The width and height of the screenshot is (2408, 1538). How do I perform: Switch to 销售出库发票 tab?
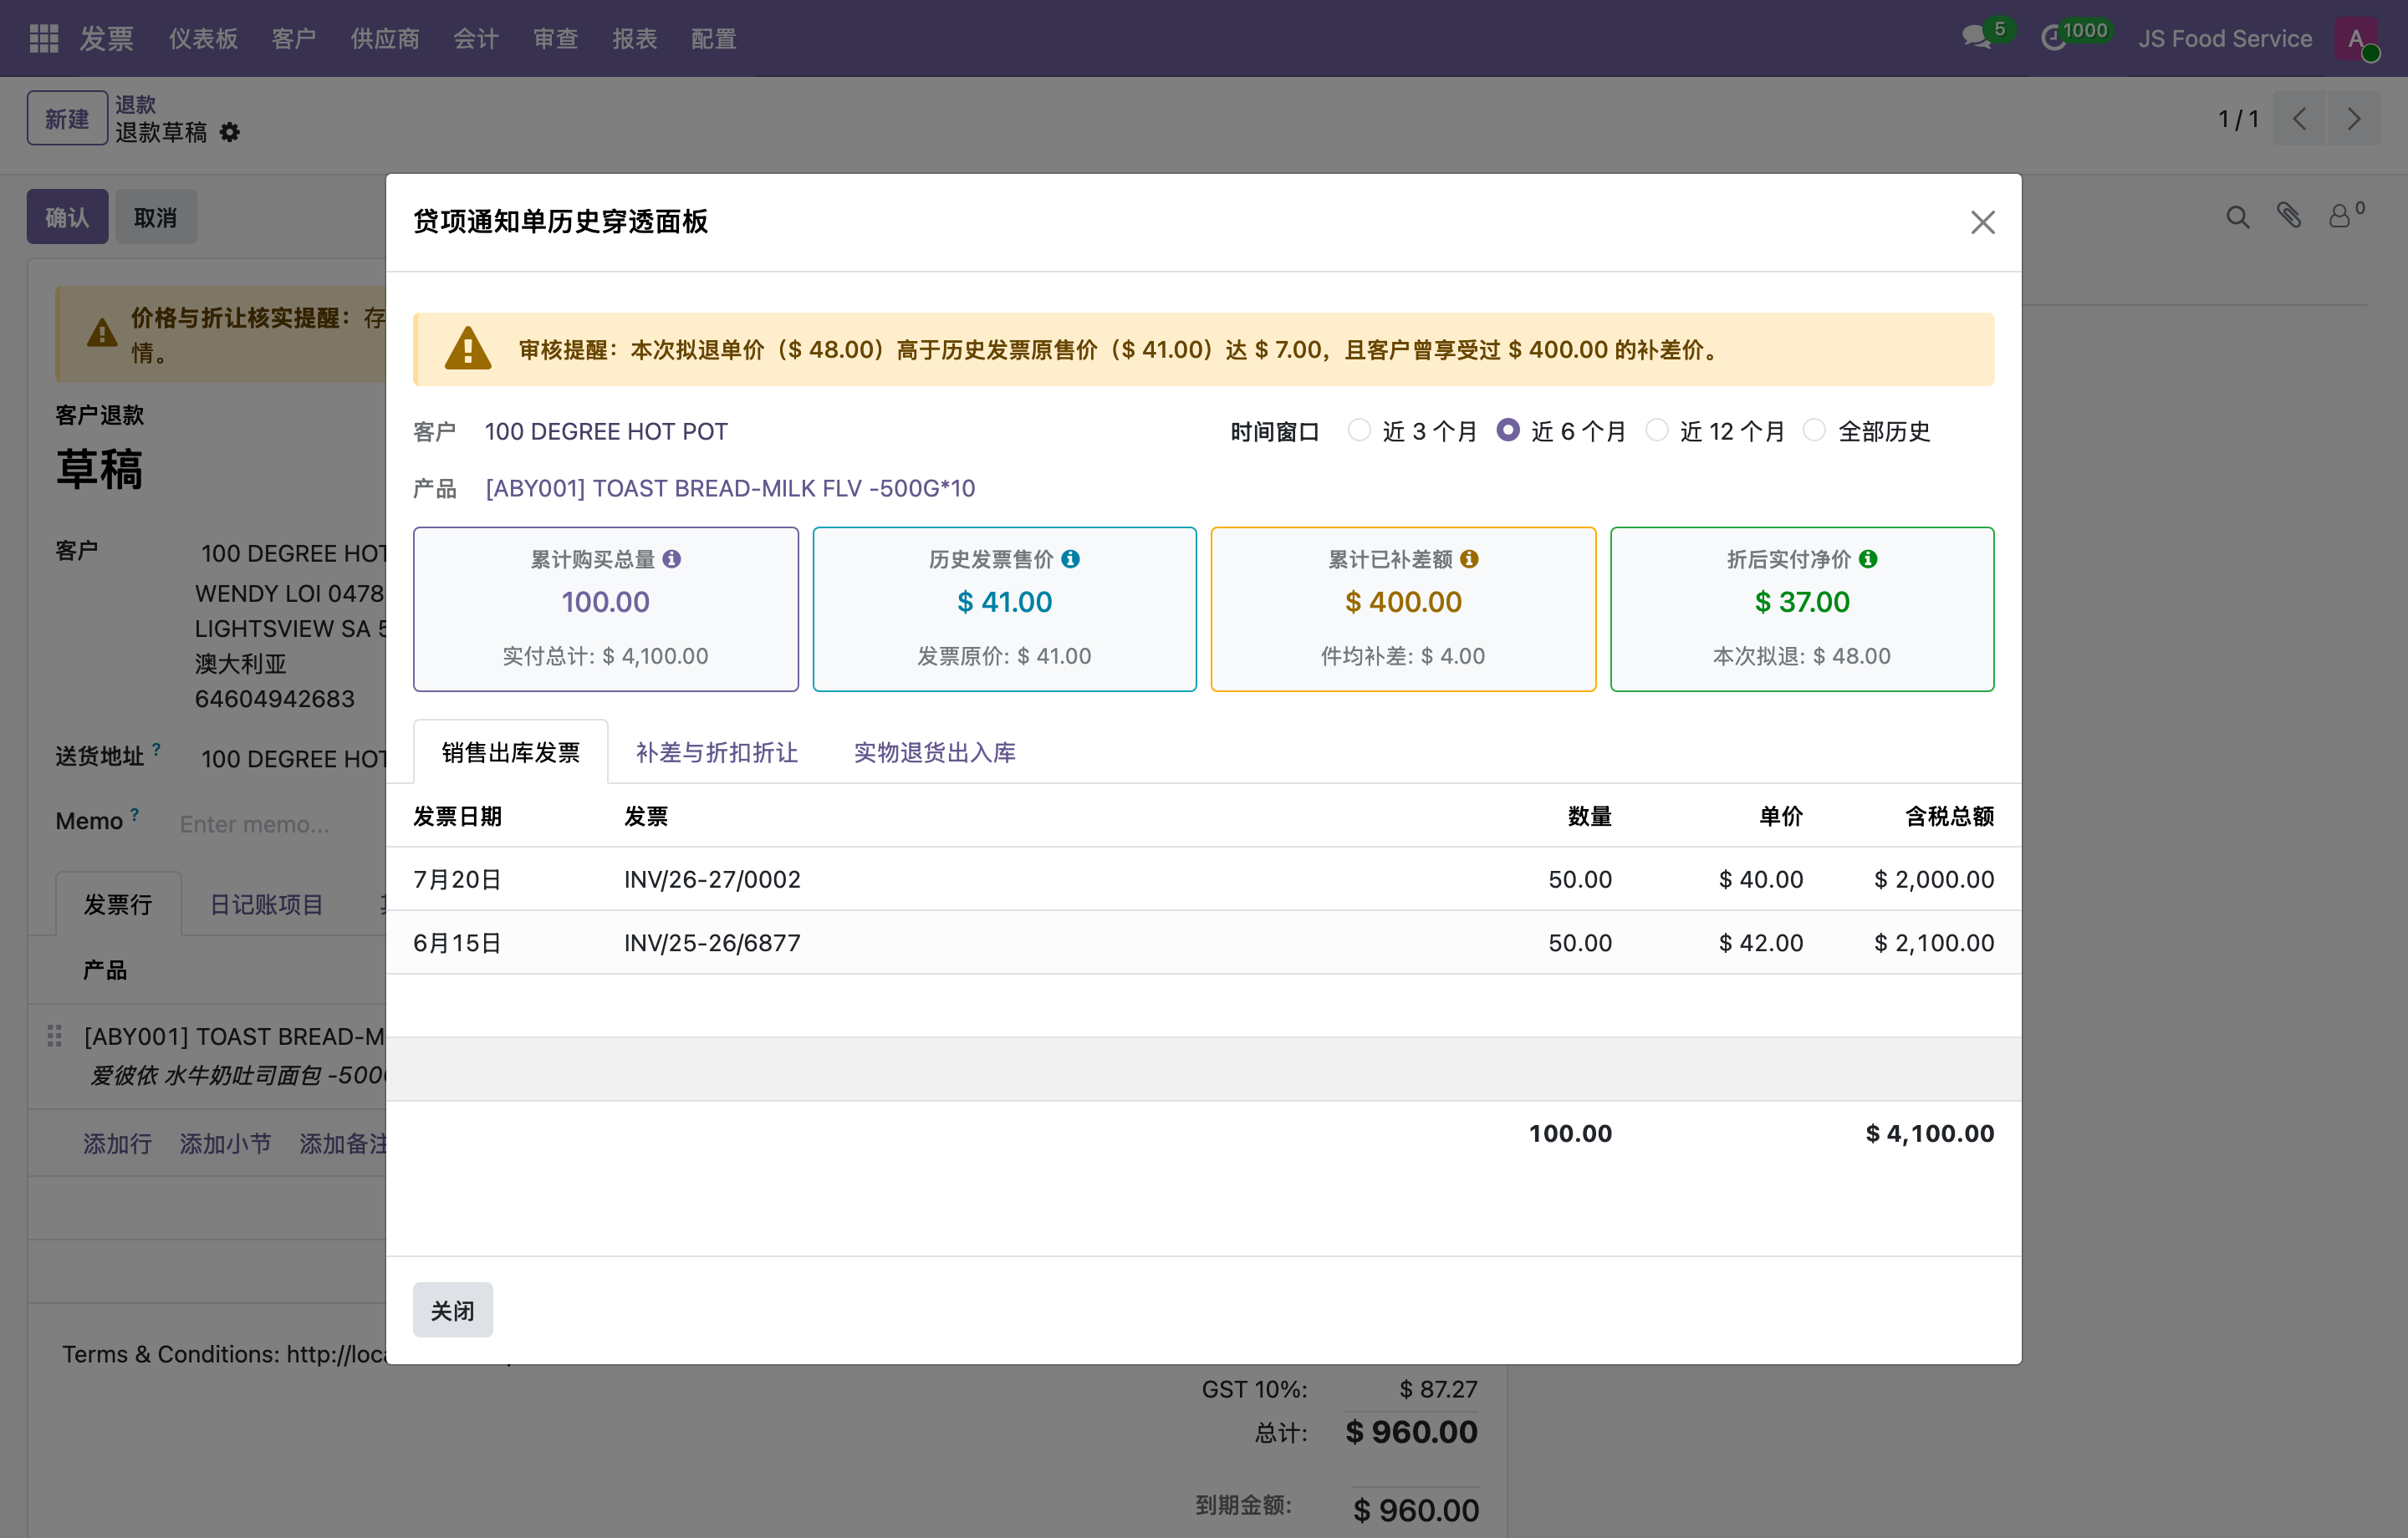click(x=510, y=752)
